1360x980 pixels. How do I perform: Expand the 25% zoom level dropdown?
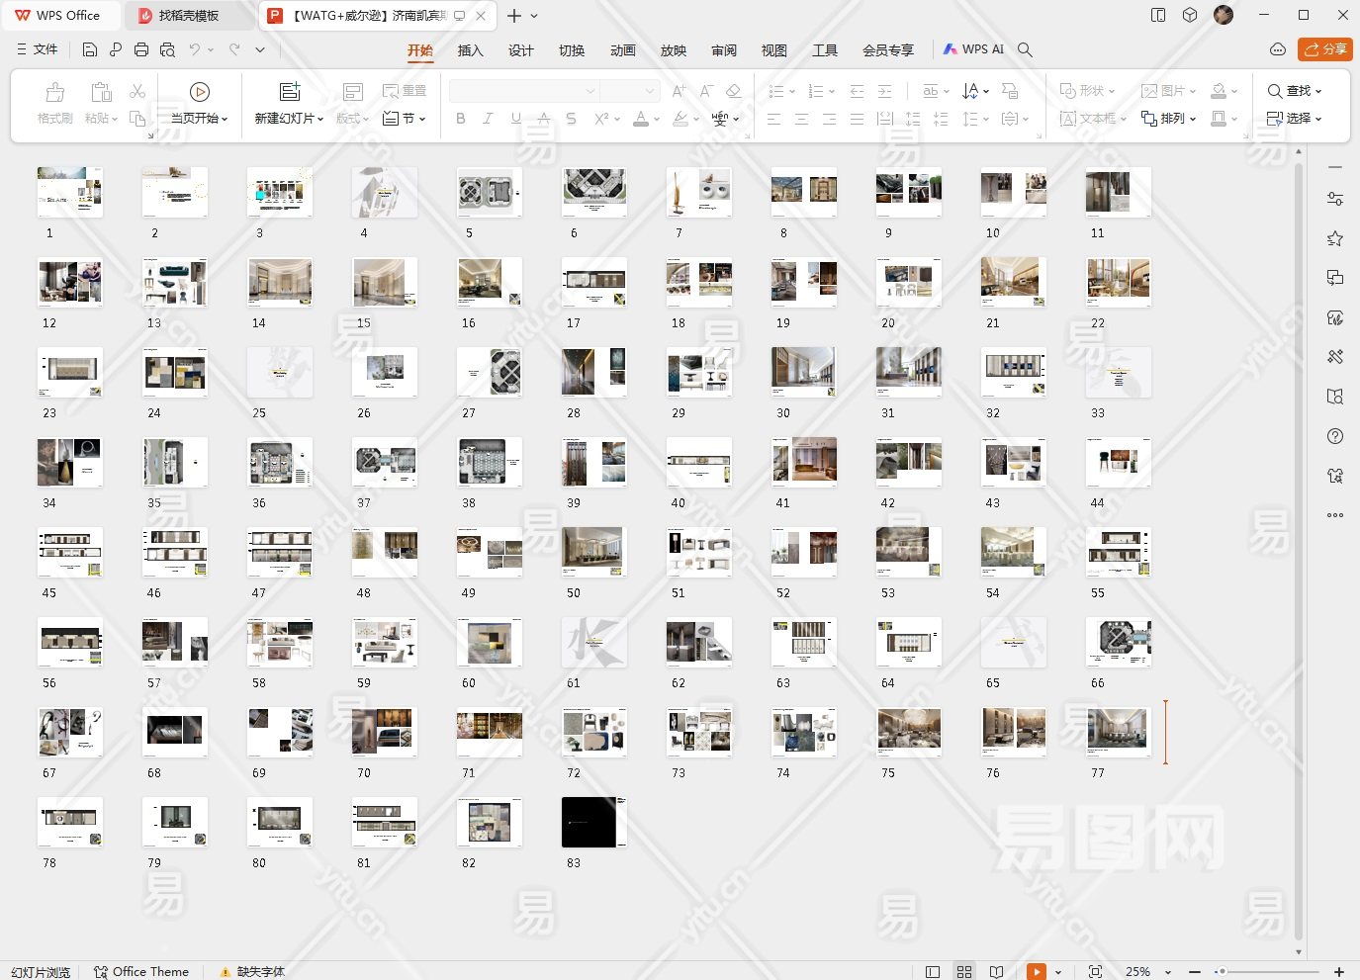[1168, 972]
